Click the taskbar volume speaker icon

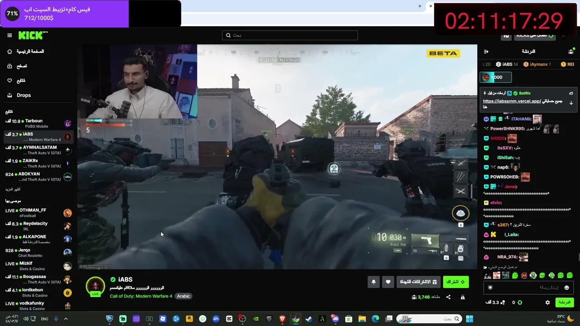click(26, 319)
